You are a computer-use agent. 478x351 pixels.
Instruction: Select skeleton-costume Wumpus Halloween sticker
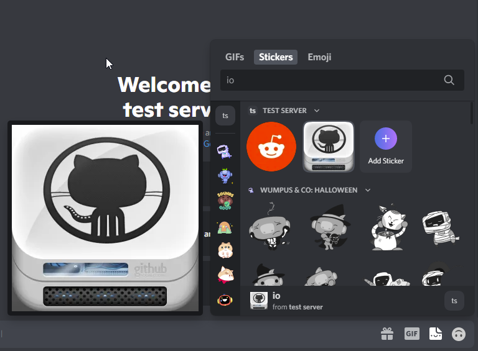[270, 227]
